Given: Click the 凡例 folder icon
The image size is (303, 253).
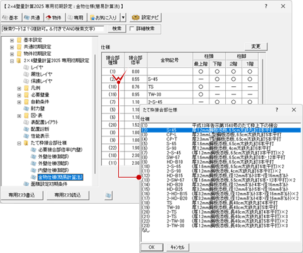Looking at the screenshot, I should [x=27, y=88].
